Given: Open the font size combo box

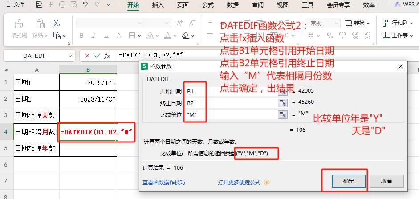Looking at the screenshot, I should tap(158, 23).
